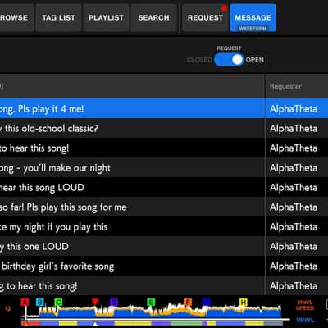Switch to the TAG LIST tab

(x=58, y=18)
